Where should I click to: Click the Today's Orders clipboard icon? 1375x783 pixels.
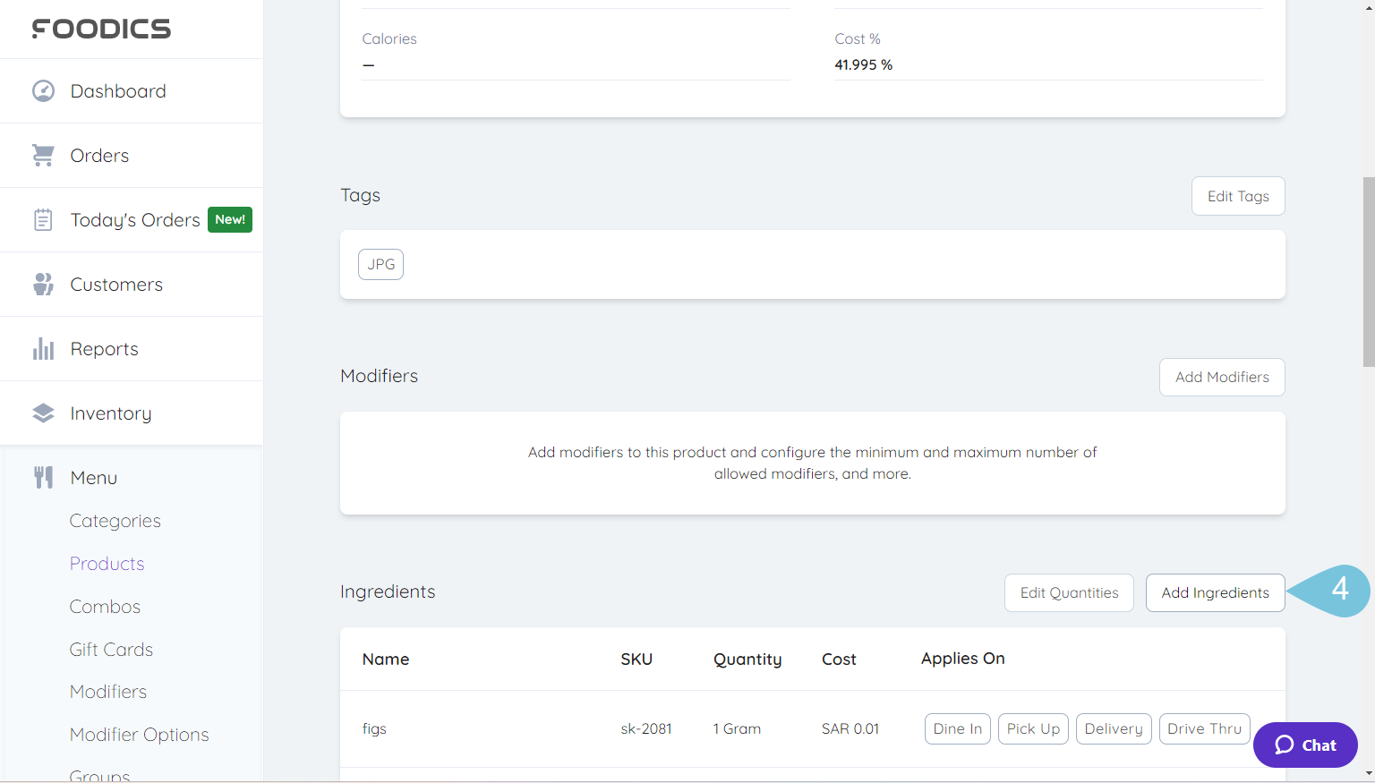click(43, 220)
